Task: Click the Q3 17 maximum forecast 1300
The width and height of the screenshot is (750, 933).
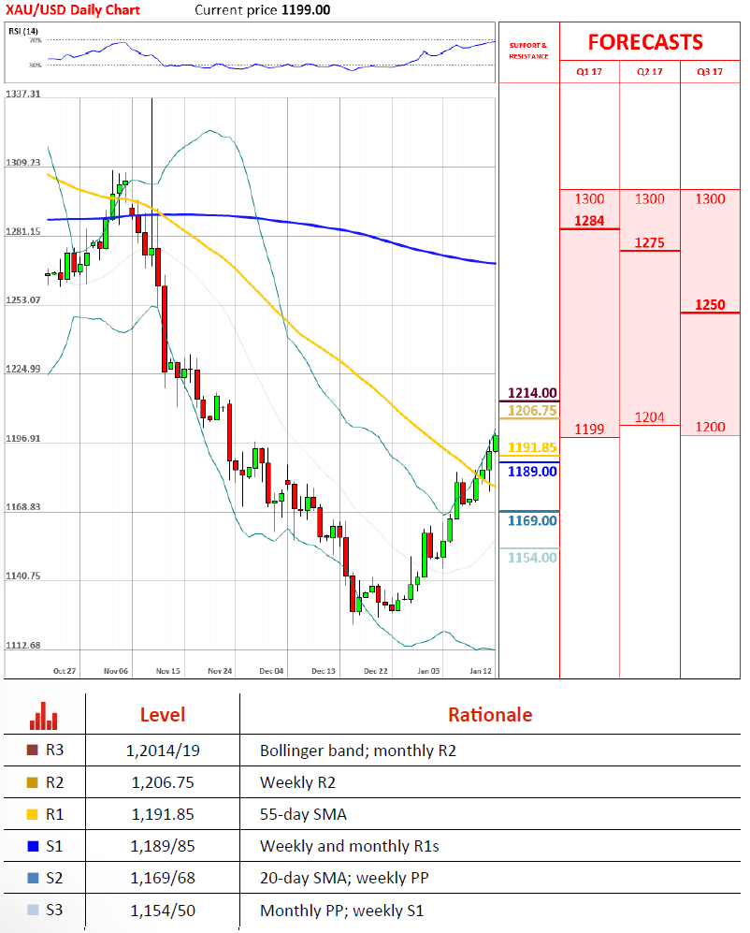Action: (710, 198)
